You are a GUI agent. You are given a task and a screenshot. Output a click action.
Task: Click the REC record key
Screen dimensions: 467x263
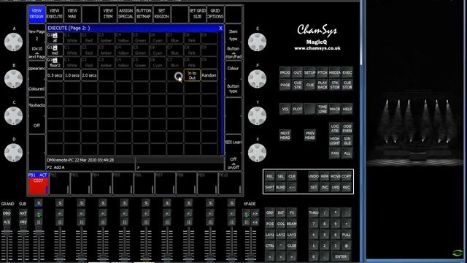coord(347,187)
